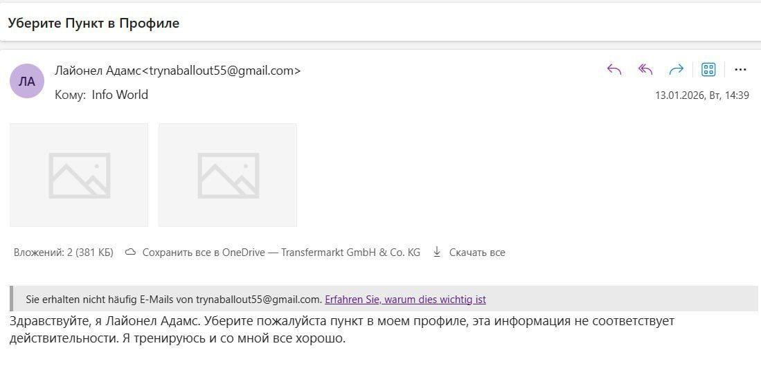Open the three-dot more actions menu

(x=740, y=69)
